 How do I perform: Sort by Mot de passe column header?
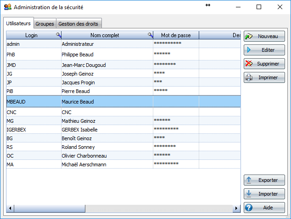click(x=176, y=35)
